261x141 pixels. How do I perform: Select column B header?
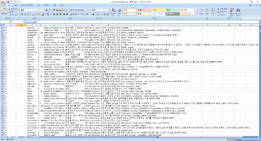(x=21, y=25)
